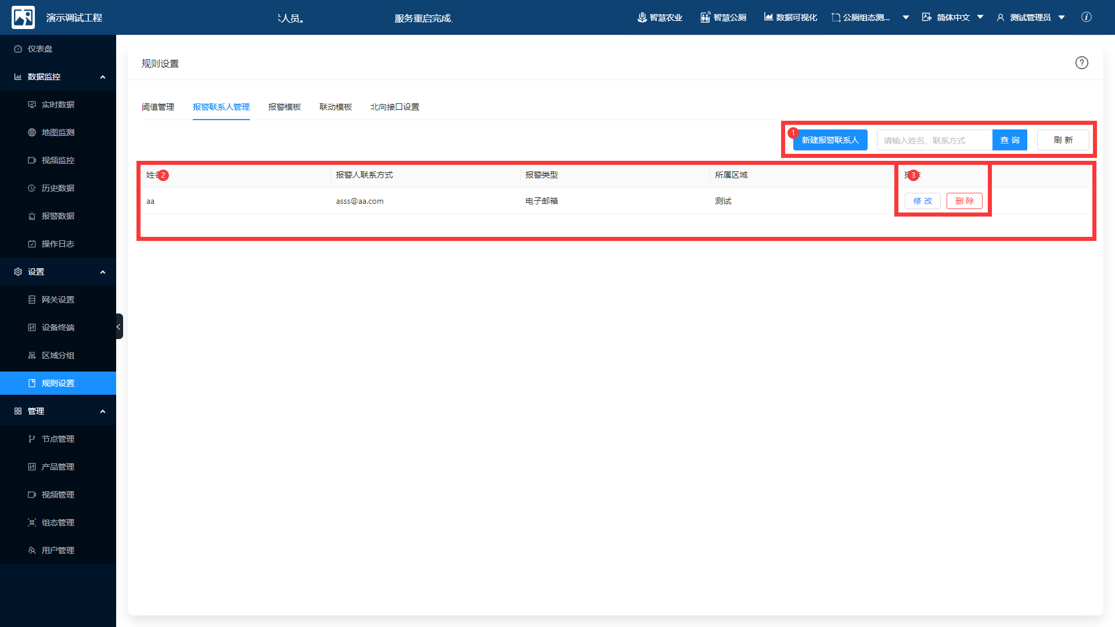1115x627 pixels.
Task: Open 视频管理 in the sidebar
Action: (58, 495)
